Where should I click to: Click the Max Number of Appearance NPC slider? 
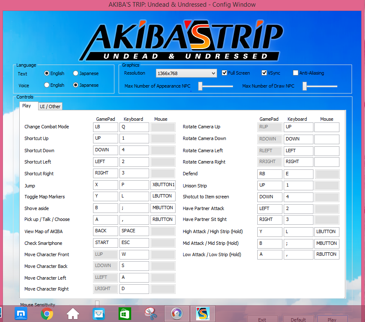click(x=216, y=86)
